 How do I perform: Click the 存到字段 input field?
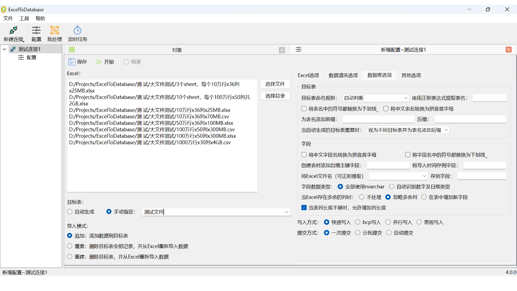481,176
